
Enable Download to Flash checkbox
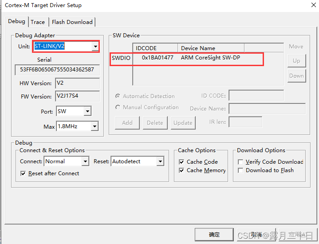point(240,170)
